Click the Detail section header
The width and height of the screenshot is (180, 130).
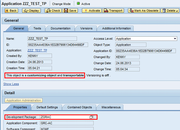click(x=9, y=93)
